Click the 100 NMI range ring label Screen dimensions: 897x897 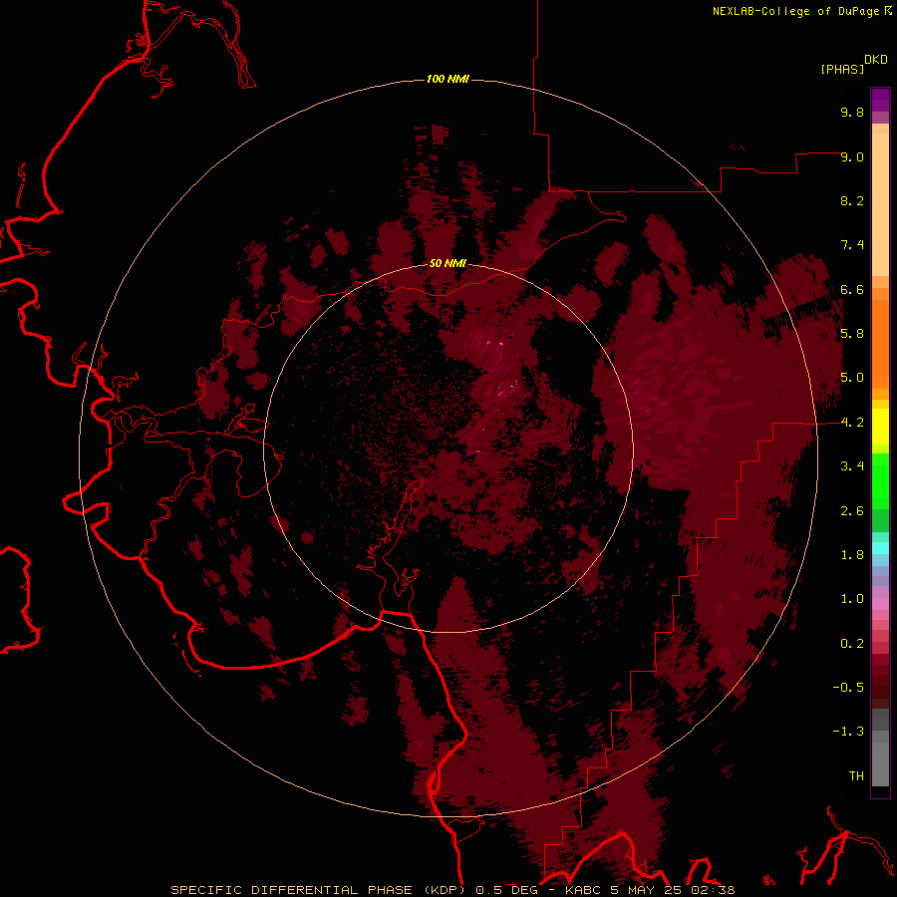click(448, 79)
